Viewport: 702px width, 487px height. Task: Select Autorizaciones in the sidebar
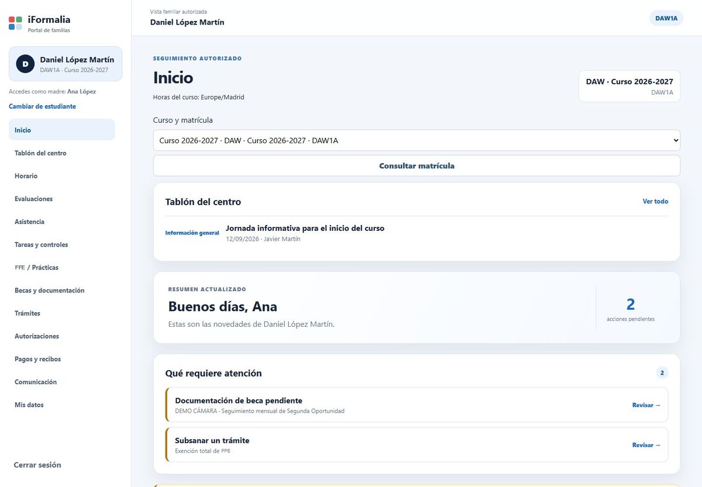[x=61, y=336]
